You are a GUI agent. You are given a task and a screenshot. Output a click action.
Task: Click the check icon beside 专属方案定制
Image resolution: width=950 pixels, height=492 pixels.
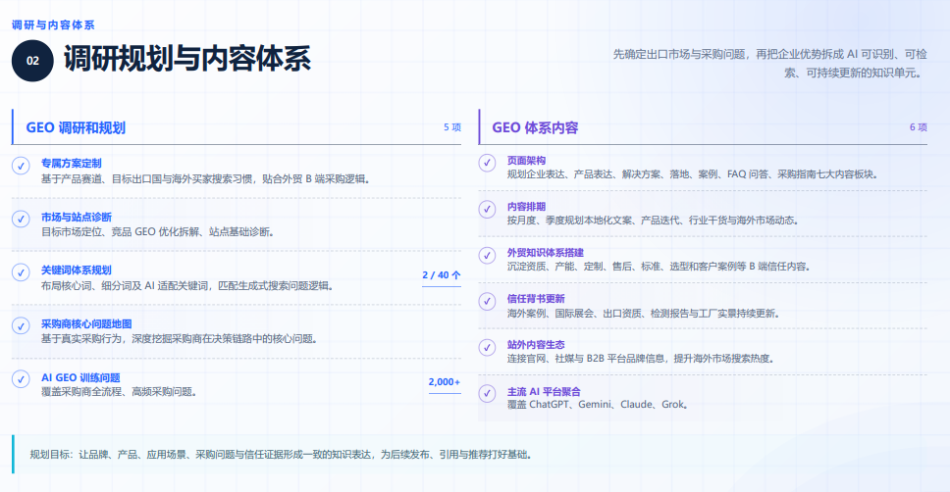click(22, 166)
